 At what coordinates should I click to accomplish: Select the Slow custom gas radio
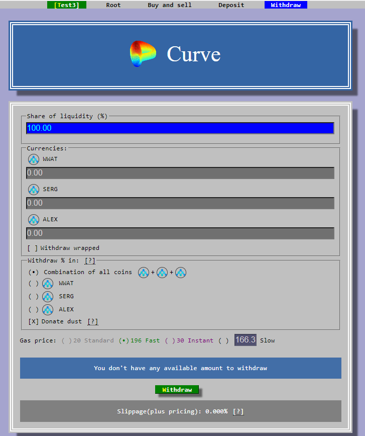click(223, 340)
